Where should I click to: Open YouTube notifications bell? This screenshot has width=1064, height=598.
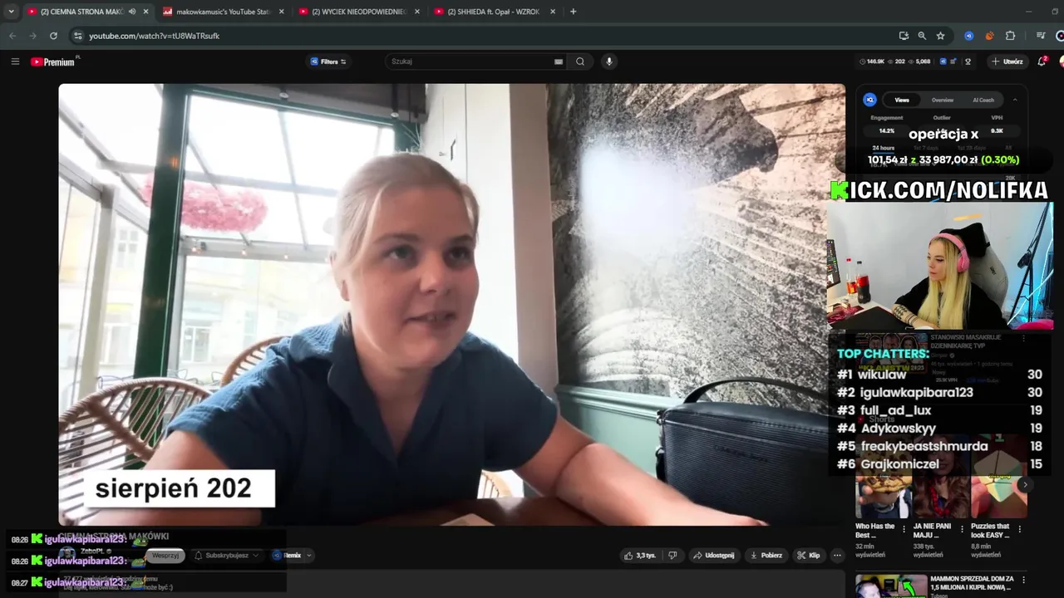click(x=1042, y=61)
